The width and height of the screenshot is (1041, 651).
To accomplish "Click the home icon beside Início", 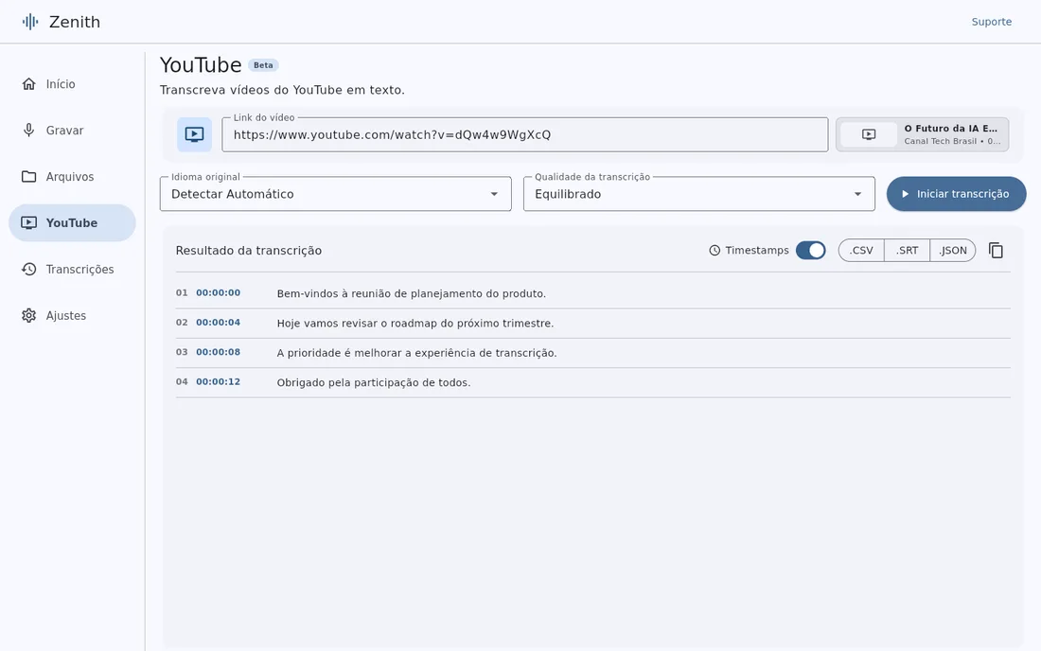I will [28, 83].
